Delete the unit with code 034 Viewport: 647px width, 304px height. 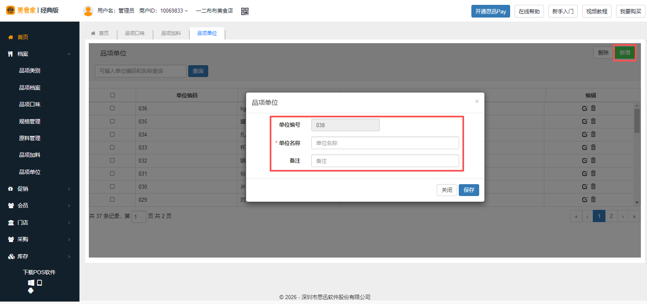[x=593, y=134]
